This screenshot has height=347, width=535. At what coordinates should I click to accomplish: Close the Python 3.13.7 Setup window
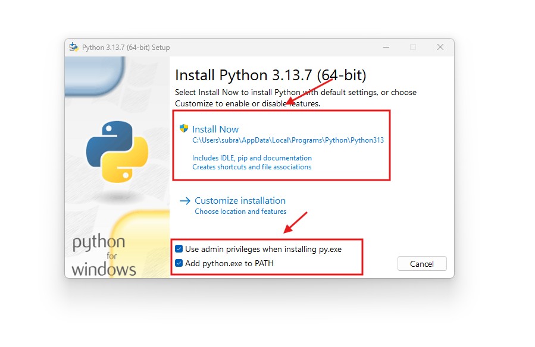pyautogui.click(x=440, y=48)
